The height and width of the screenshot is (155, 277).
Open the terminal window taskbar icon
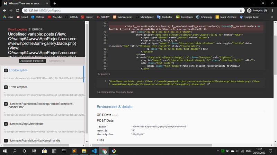pos(64,151)
